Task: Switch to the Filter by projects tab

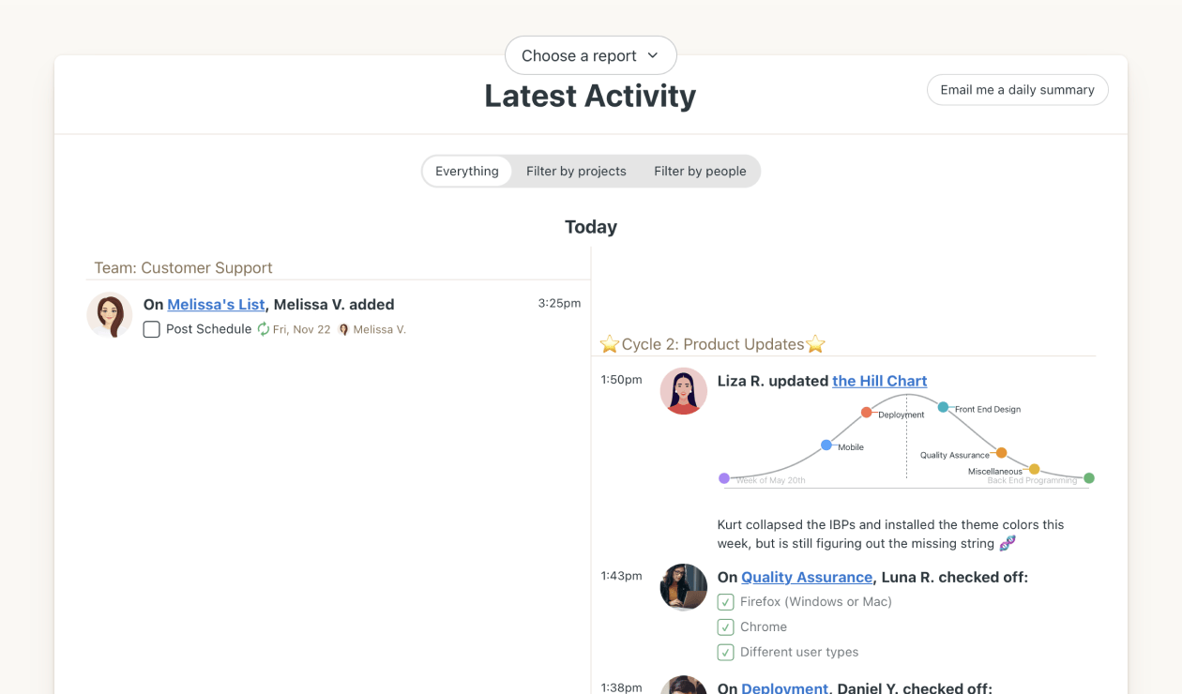Action: click(576, 171)
